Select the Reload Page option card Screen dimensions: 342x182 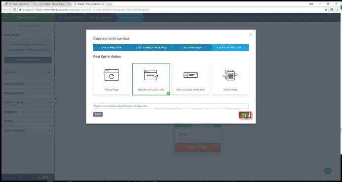click(x=112, y=79)
